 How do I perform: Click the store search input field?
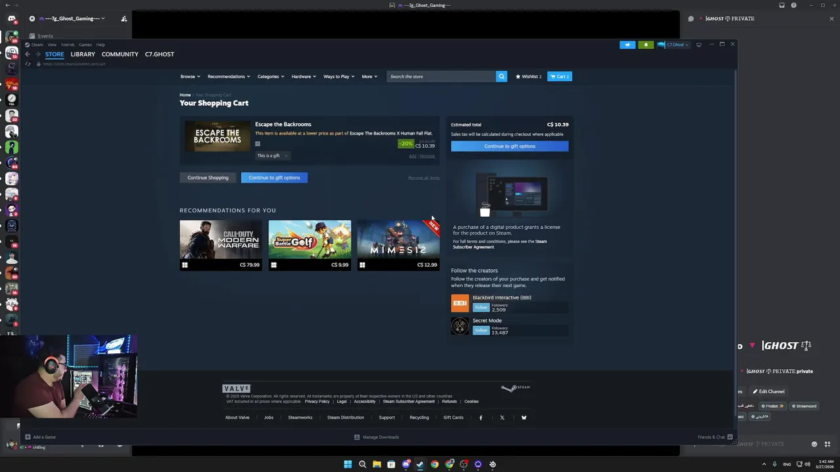[442, 77]
